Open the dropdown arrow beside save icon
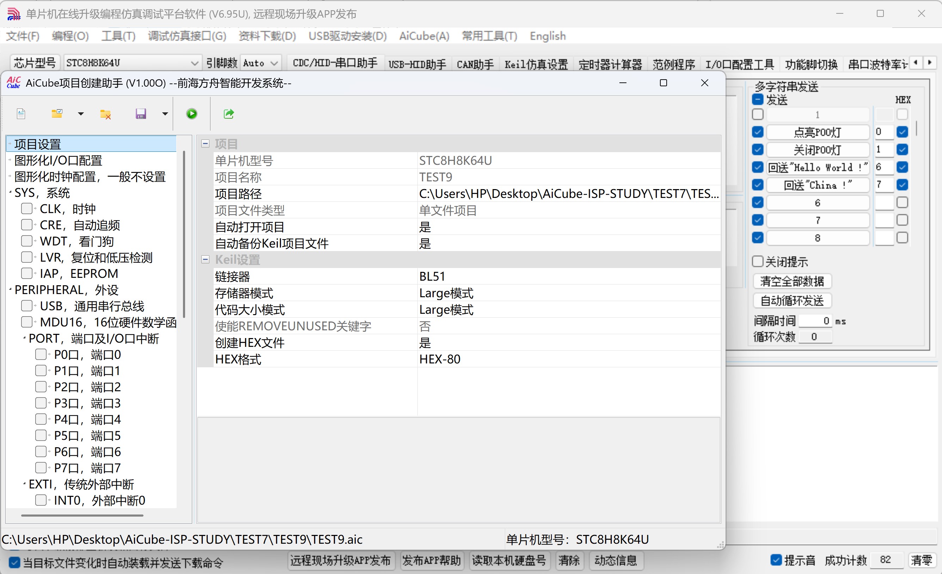The image size is (942, 574). point(165,114)
